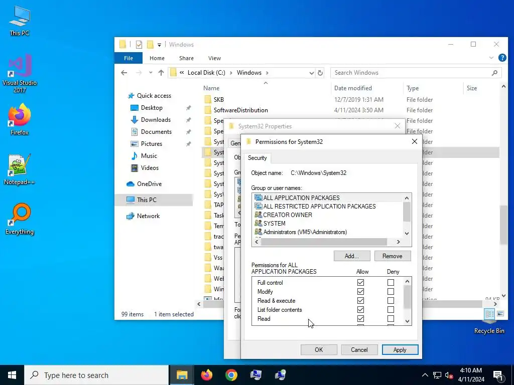Click chevron after Windows in address bar

[267, 73]
